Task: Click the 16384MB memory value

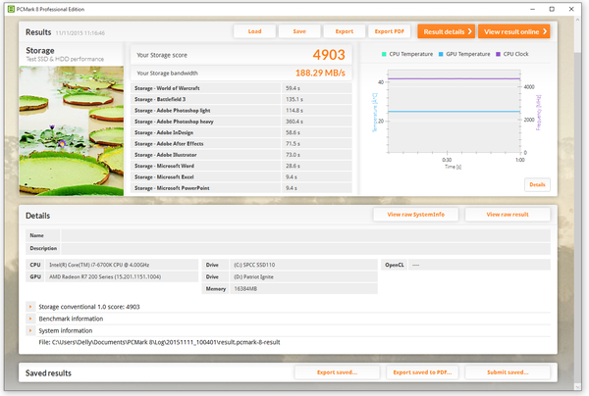Action: (245, 289)
